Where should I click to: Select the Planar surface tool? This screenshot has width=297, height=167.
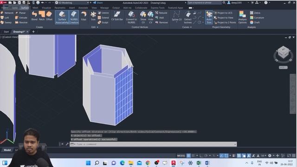[x=20, y=13]
